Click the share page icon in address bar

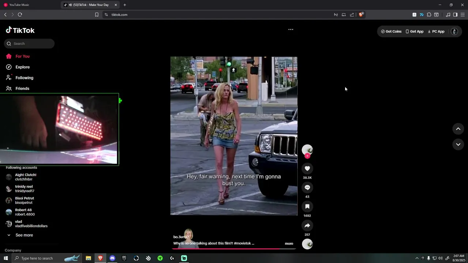[x=352, y=15]
